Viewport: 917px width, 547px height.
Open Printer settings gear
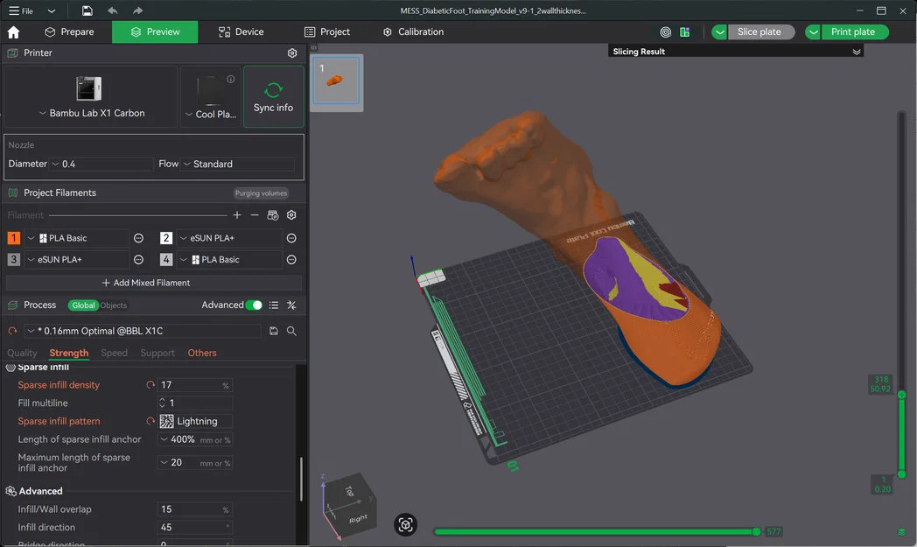tap(292, 53)
